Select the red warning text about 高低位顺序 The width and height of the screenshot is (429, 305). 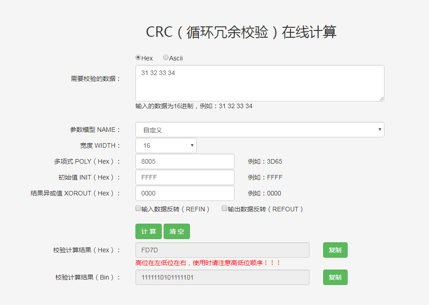coord(207,262)
